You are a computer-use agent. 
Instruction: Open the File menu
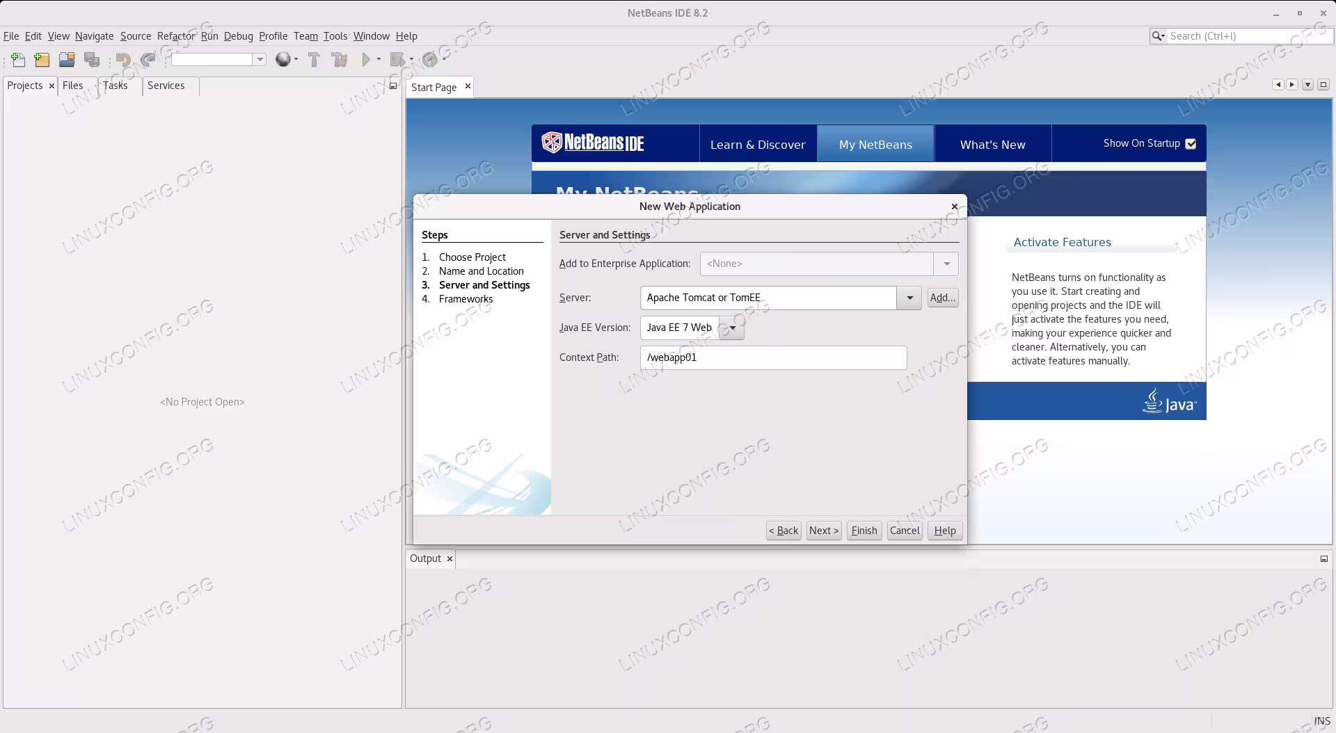click(11, 36)
